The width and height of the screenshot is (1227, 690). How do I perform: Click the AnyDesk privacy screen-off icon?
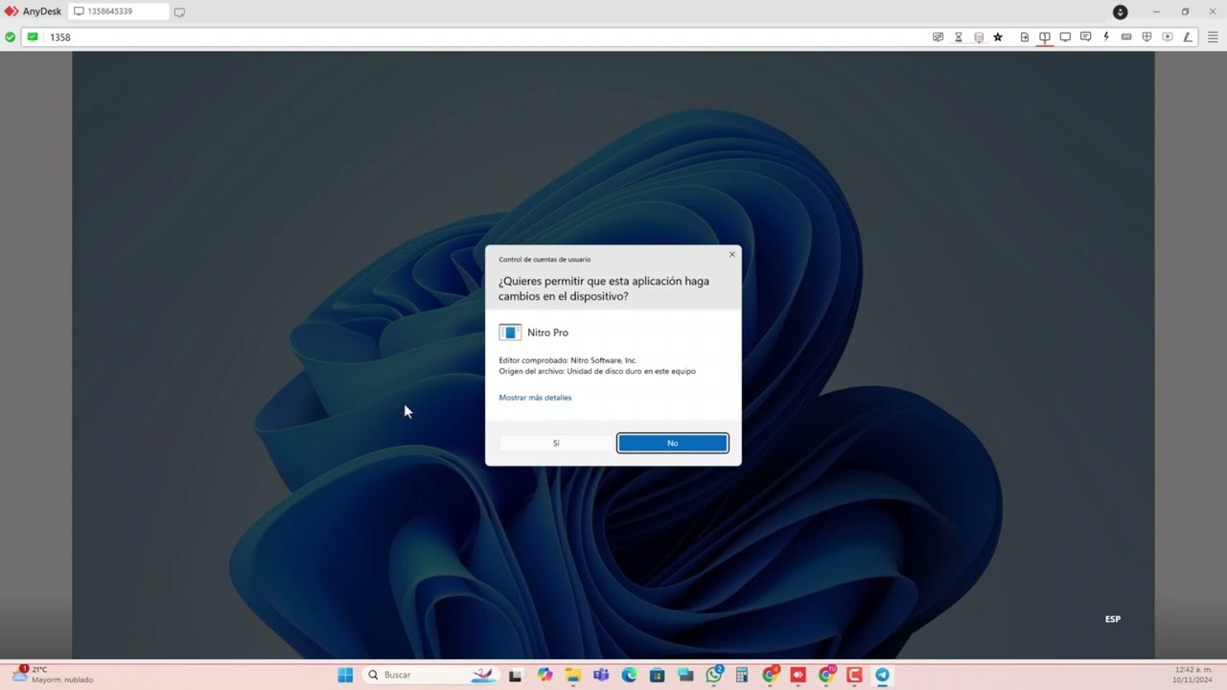point(938,37)
